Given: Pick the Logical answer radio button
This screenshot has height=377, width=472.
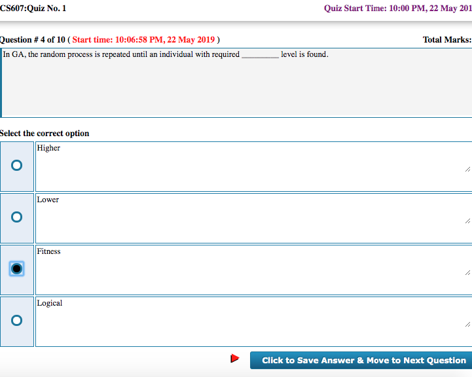Looking at the screenshot, I should 17,321.
